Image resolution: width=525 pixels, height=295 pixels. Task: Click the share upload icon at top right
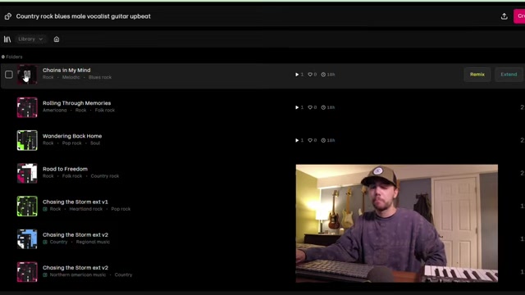(x=504, y=16)
